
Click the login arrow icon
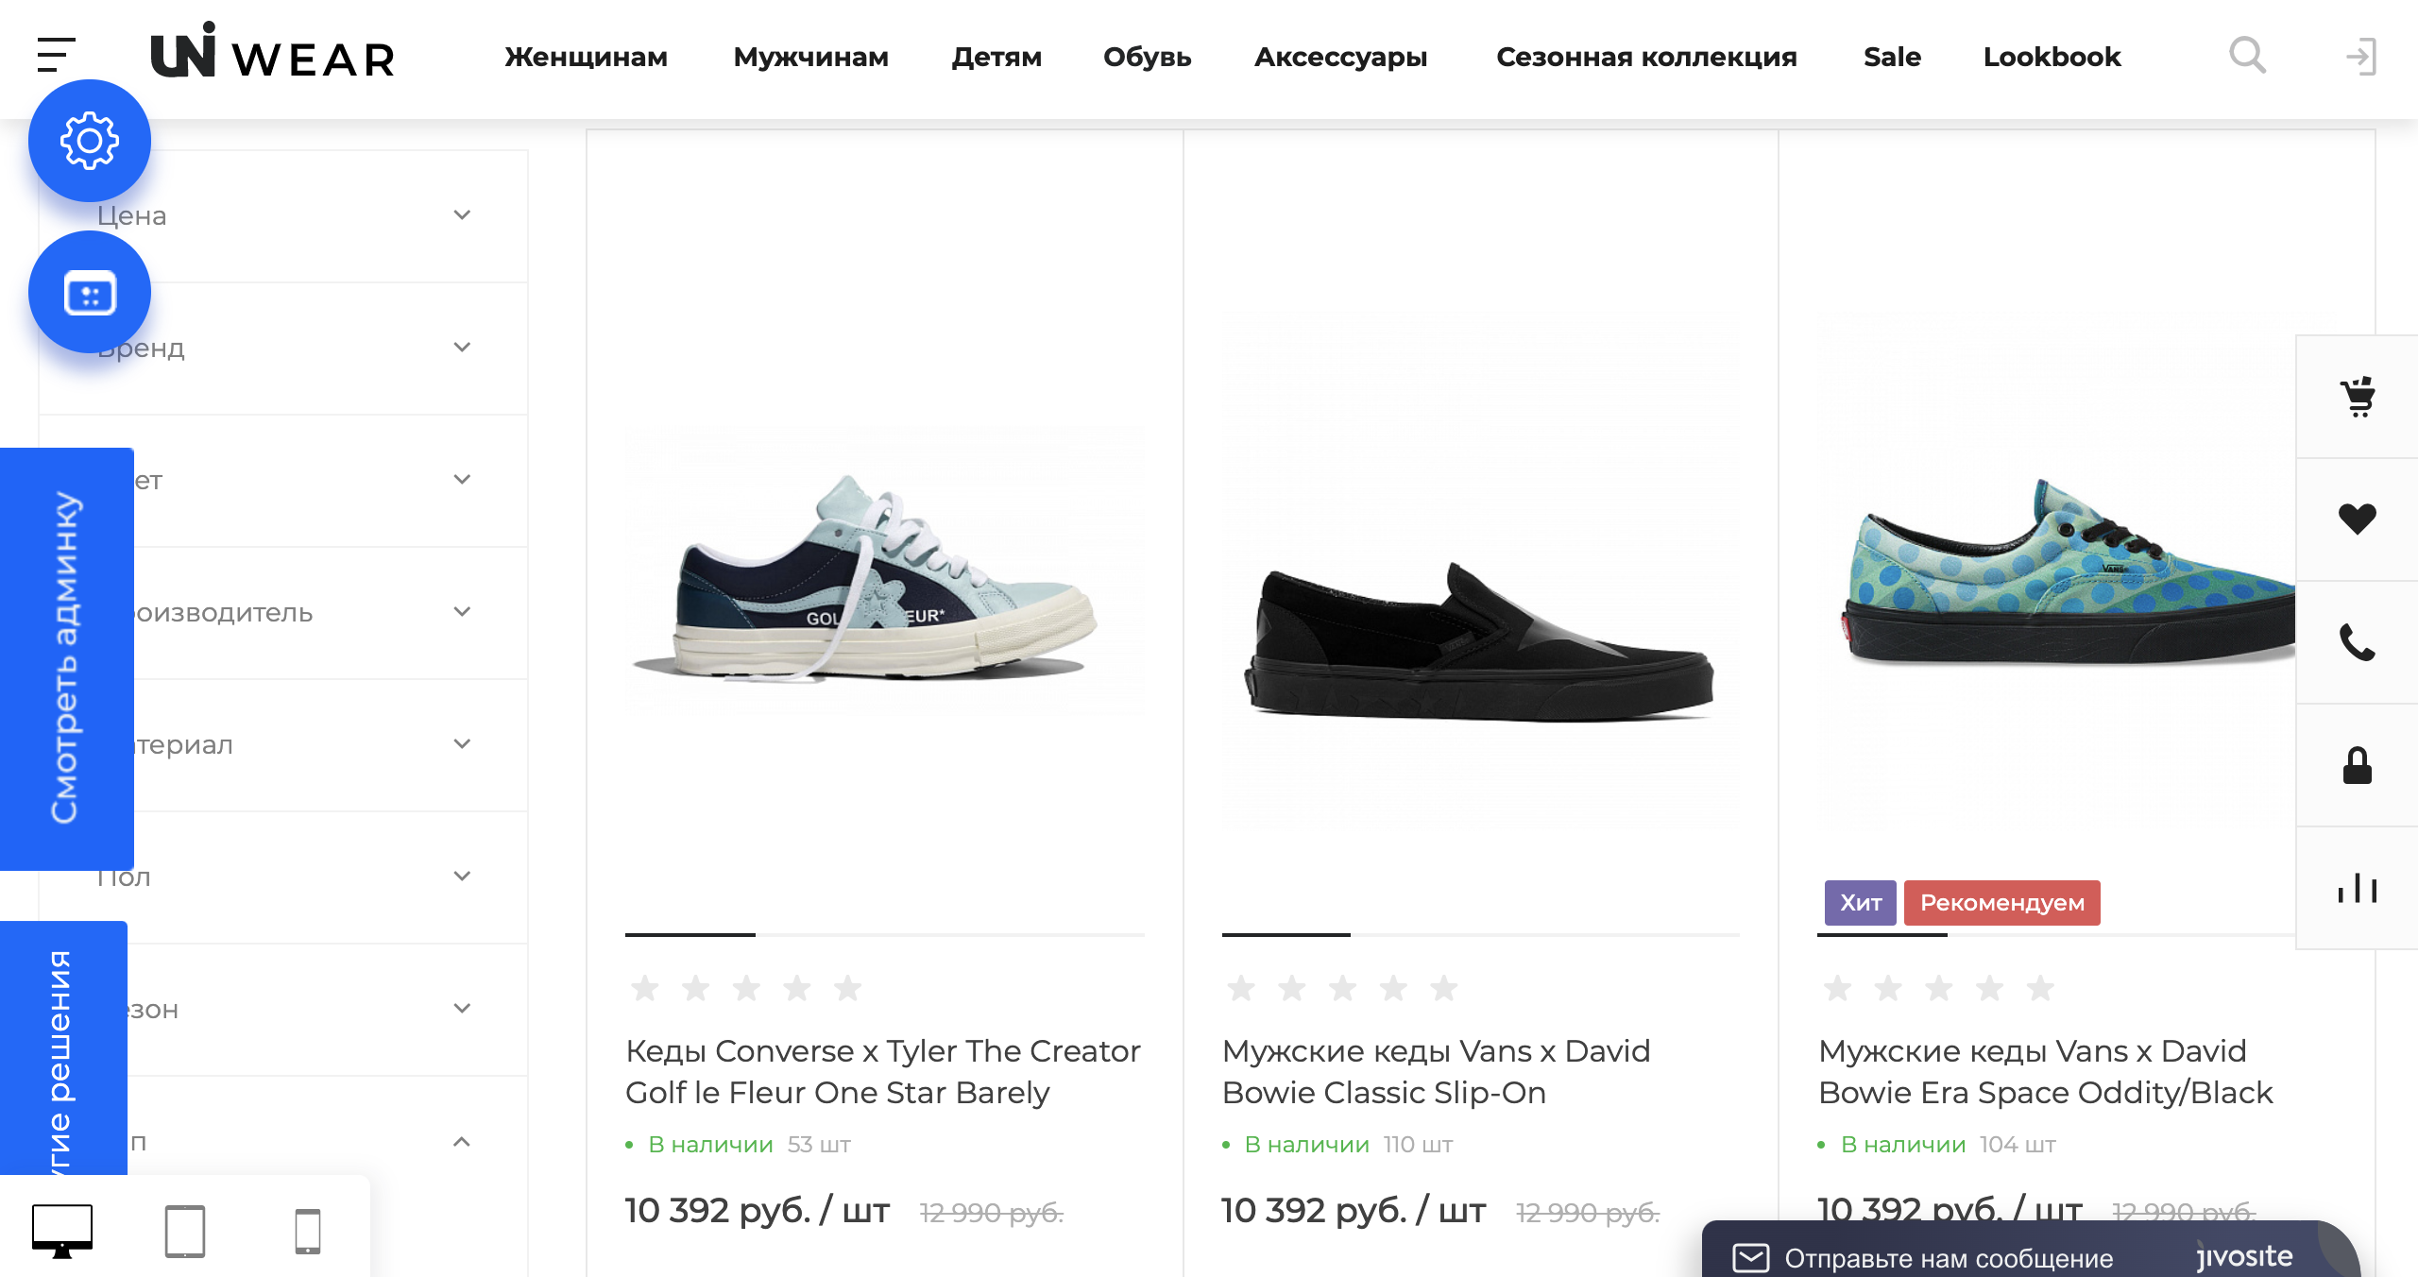pos(2361,57)
